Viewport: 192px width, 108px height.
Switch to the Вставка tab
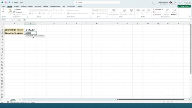pos(16,6)
